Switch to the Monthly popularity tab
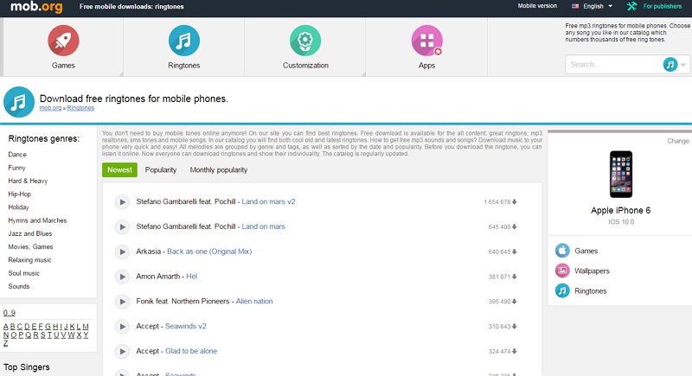Screen dimensions: 692x376 tap(219, 169)
